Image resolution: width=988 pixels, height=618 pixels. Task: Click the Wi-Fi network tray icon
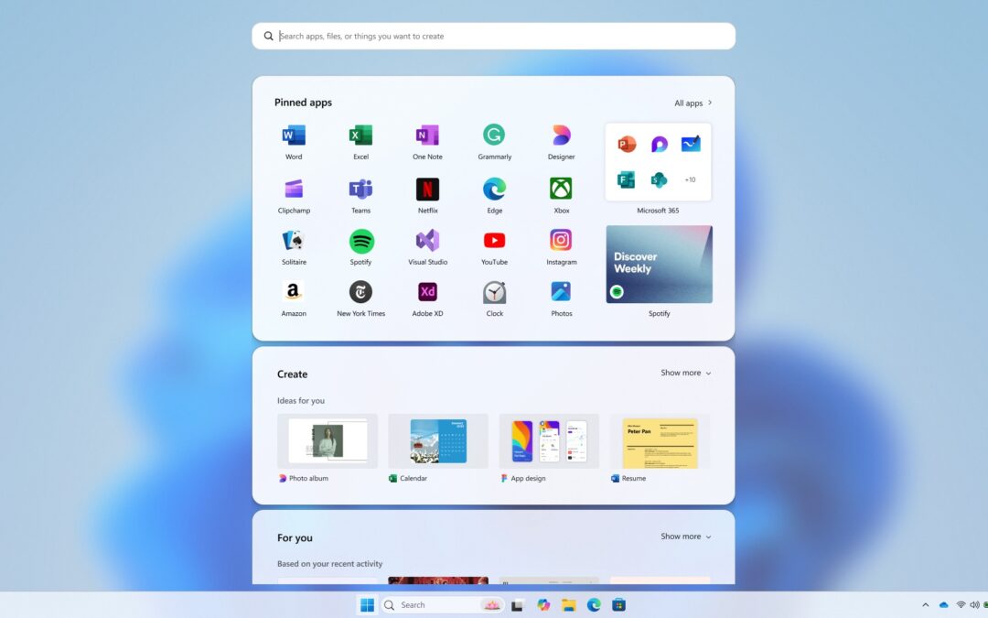(x=961, y=605)
